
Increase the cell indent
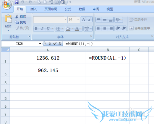click(124, 28)
